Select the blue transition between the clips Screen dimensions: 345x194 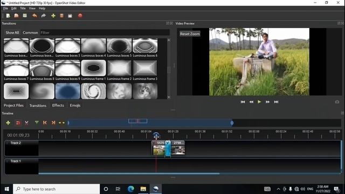point(168,148)
